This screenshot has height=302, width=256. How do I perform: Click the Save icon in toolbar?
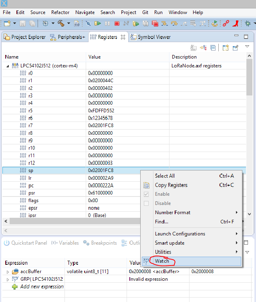tap(22, 24)
